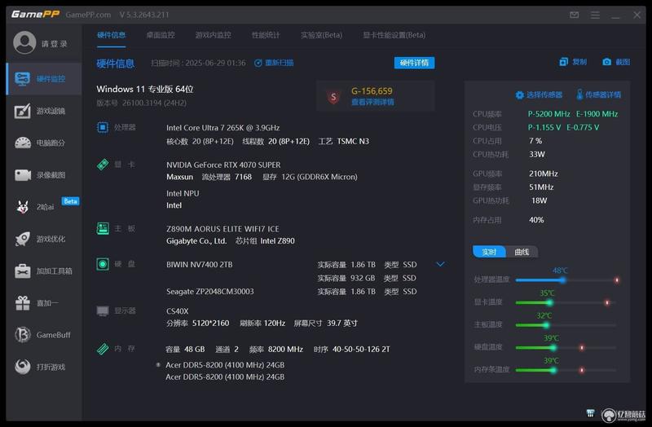Switch to the 桌面监控 tab

[x=161, y=35]
